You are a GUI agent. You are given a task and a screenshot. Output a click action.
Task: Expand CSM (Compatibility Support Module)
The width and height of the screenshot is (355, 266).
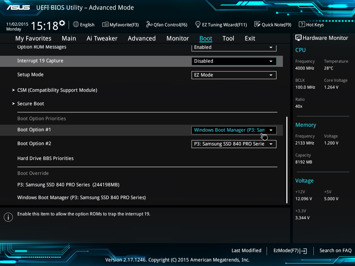57,90
